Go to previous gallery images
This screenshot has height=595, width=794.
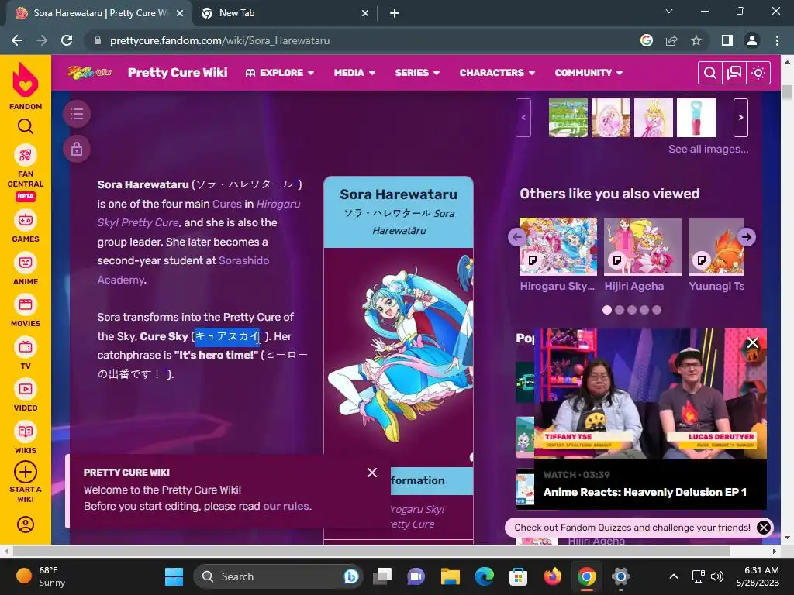(x=523, y=118)
